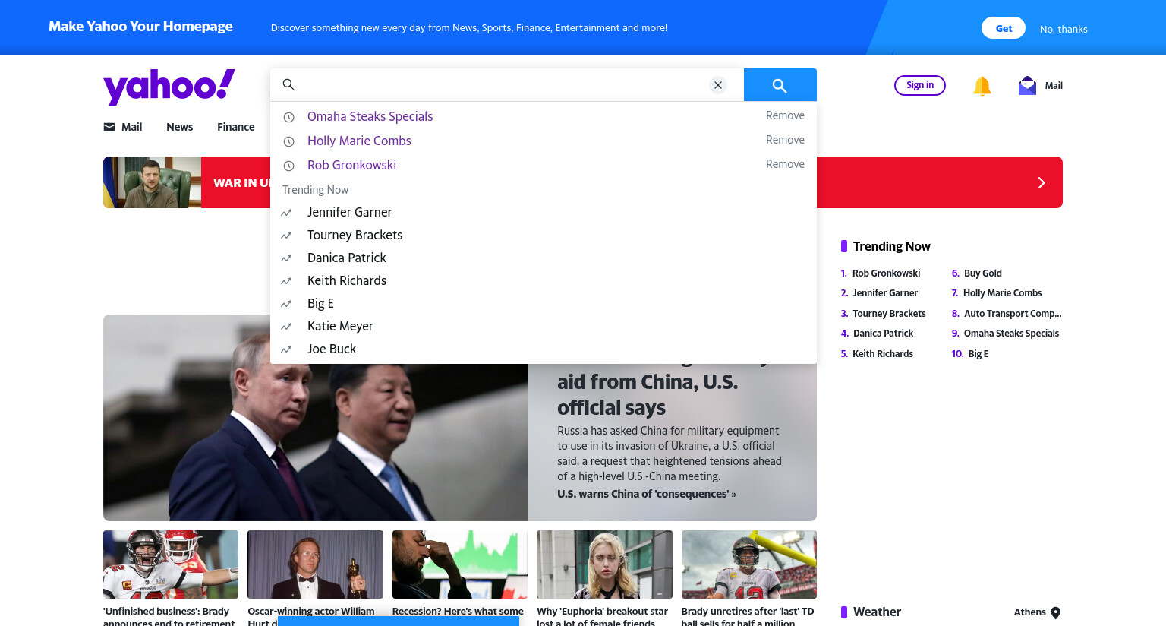Open Auto Transport Comp... trending link
The image size is (1166, 626).
coord(1013,314)
